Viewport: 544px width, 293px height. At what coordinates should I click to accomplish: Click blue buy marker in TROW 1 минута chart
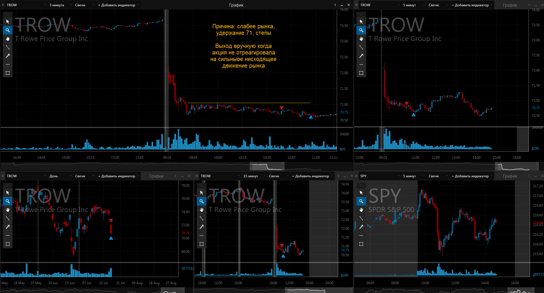[311, 117]
